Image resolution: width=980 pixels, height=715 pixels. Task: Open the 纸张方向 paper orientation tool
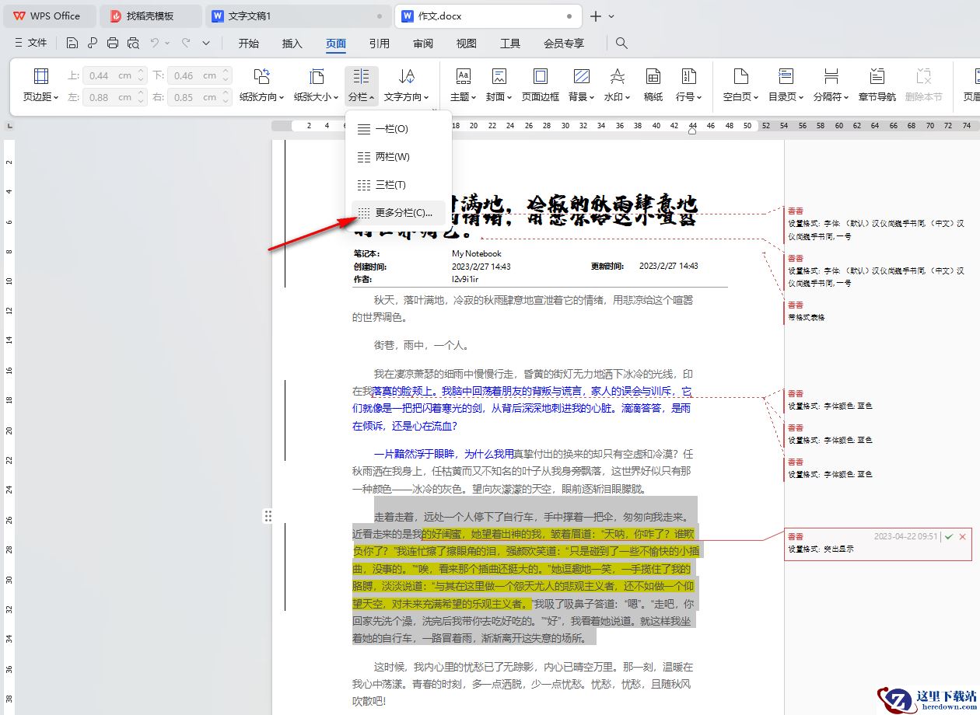click(262, 85)
